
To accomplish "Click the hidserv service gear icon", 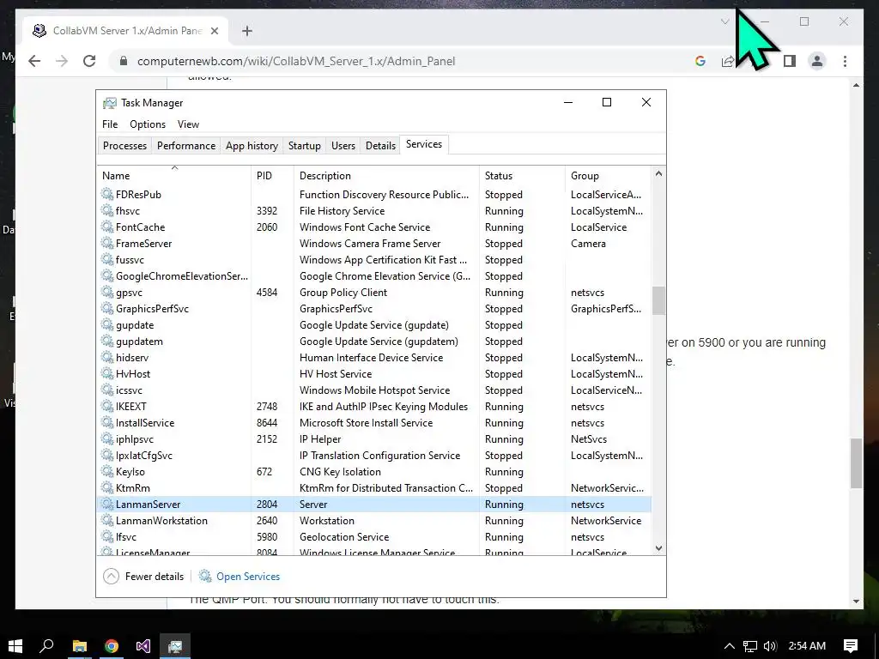I will click(107, 357).
